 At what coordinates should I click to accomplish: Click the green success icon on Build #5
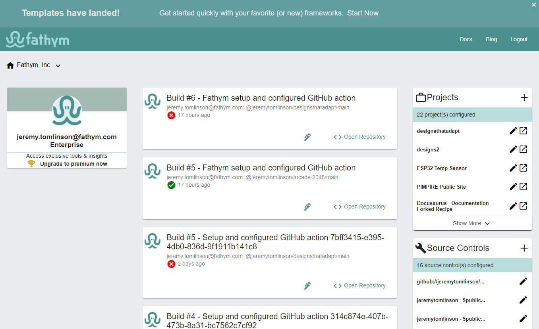click(171, 185)
